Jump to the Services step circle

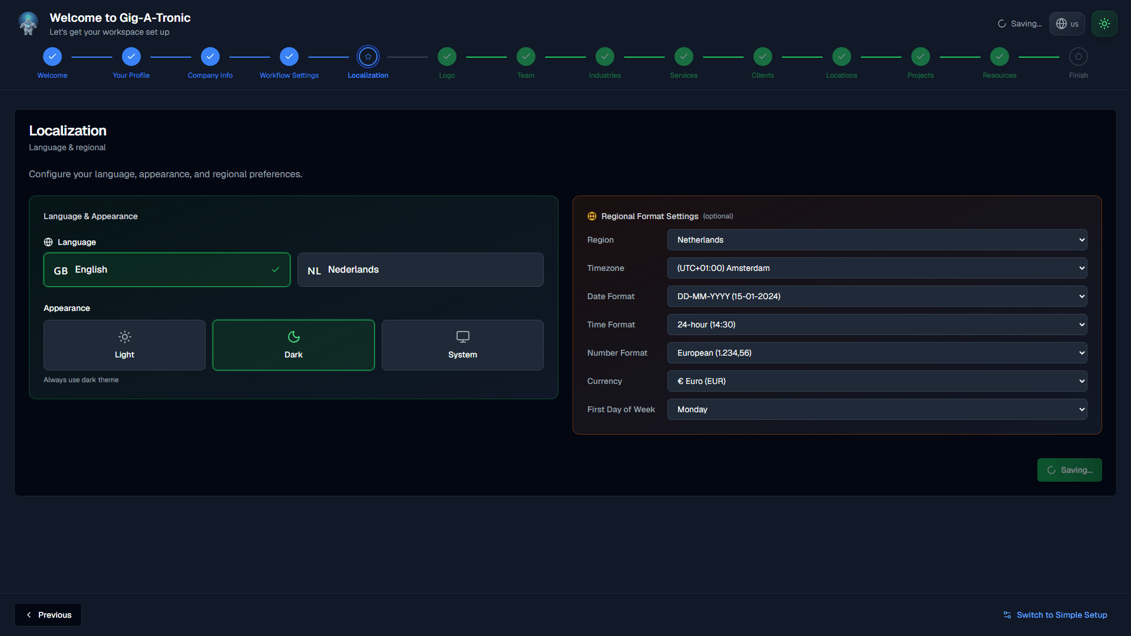pyautogui.click(x=684, y=57)
